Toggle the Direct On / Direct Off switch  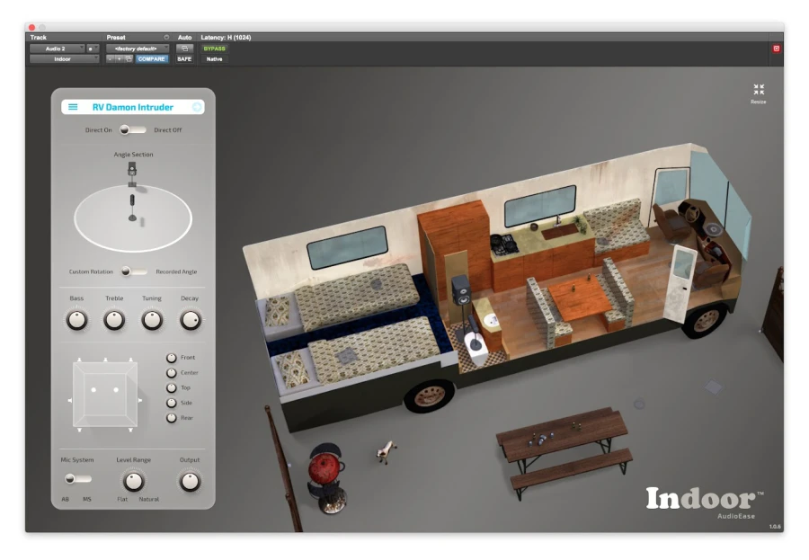[x=133, y=130]
